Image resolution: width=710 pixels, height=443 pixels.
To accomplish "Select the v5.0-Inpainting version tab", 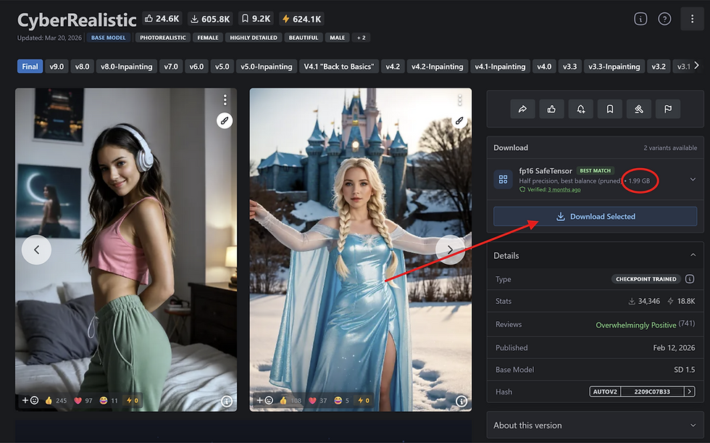I will tap(267, 67).
